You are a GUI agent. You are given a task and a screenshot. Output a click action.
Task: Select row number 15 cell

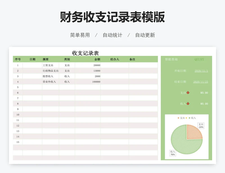point(18,142)
